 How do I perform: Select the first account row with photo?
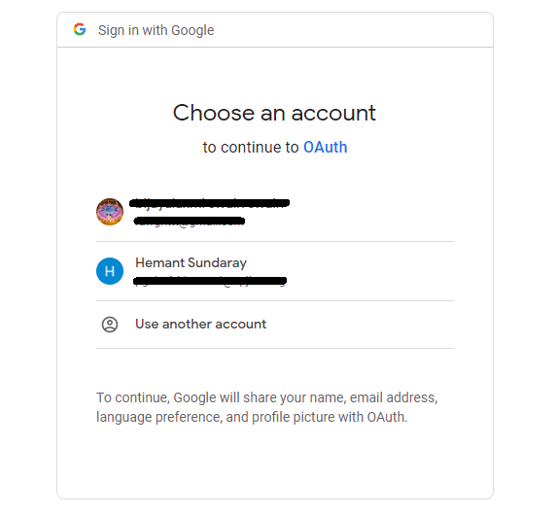275,212
